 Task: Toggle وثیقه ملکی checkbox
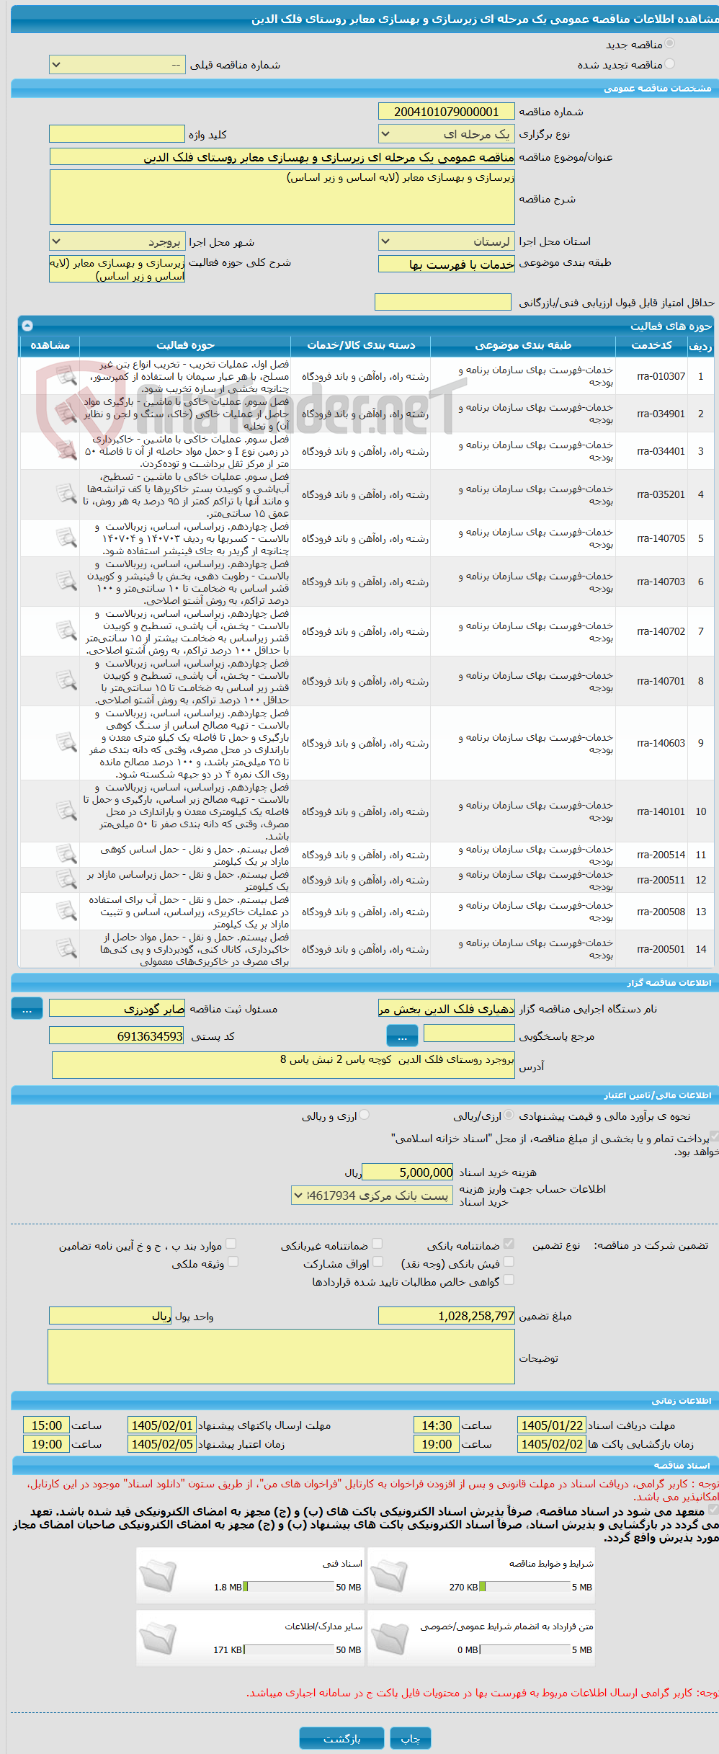pos(233,1263)
